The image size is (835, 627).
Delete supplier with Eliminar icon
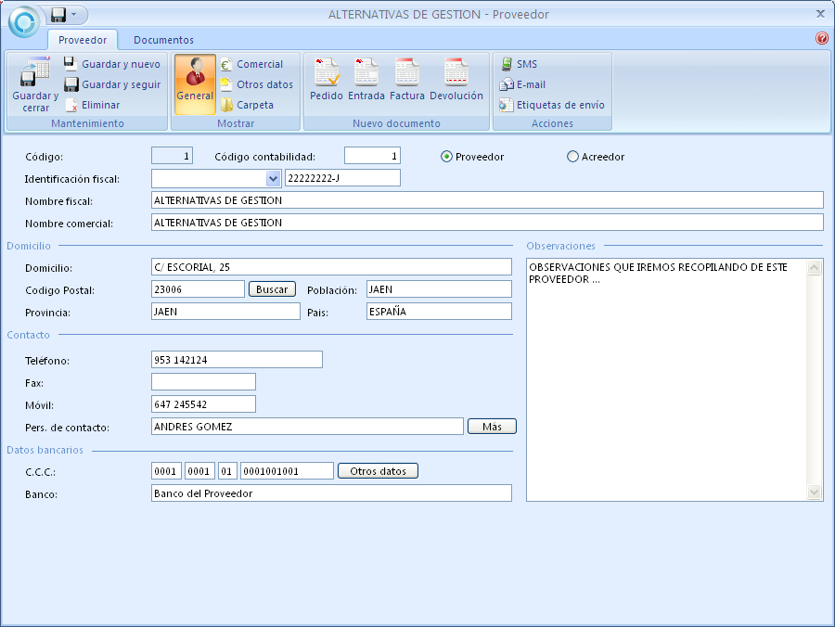(x=71, y=105)
